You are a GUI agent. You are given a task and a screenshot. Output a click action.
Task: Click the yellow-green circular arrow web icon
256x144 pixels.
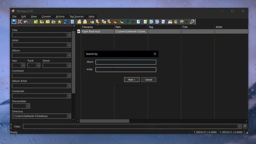point(176,22)
